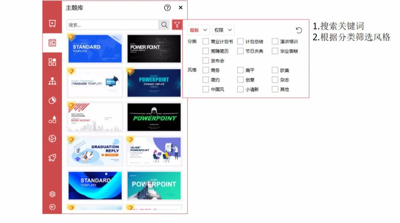
Task: Check the 其他 style checkbox
Action: click(x=275, y=89)
